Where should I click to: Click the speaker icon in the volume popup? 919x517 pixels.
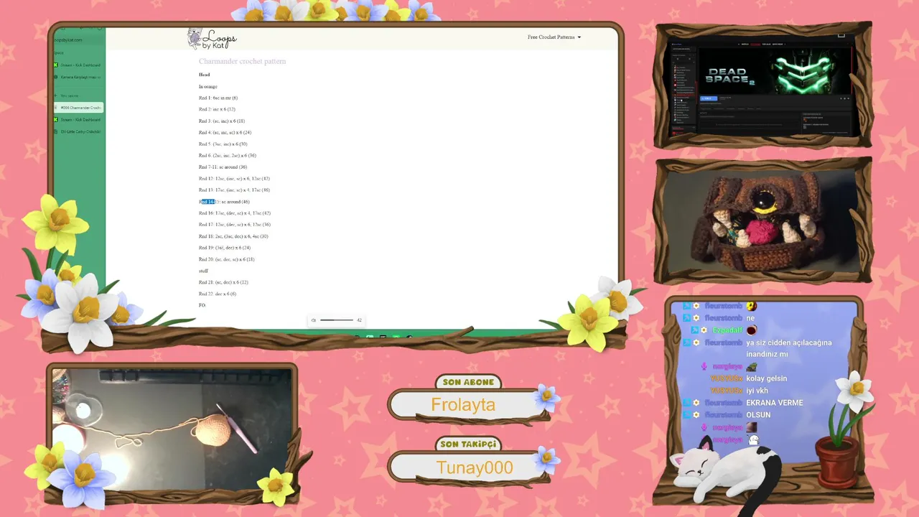314,320
